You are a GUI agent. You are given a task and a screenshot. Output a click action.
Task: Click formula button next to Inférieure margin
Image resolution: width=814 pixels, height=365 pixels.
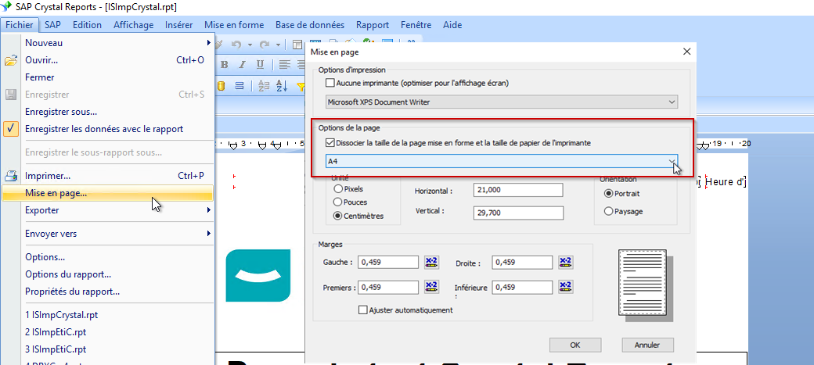tap(565, 287)
